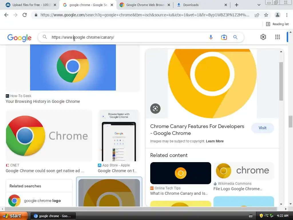Bookmark this tab with star icon

pos(266,15)
